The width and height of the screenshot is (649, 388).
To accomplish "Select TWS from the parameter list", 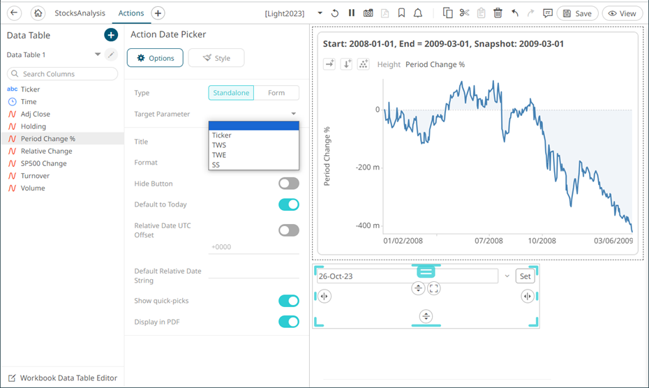I will click(219, 145).
